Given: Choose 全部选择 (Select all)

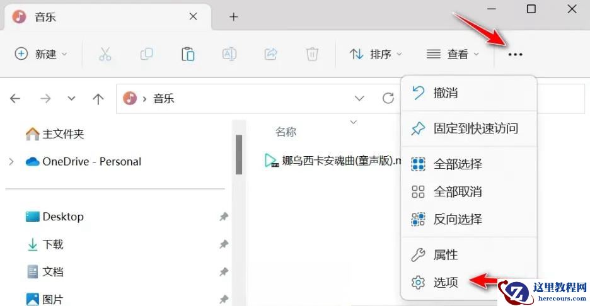Looking at the screenshot, I should coord(469,164).
